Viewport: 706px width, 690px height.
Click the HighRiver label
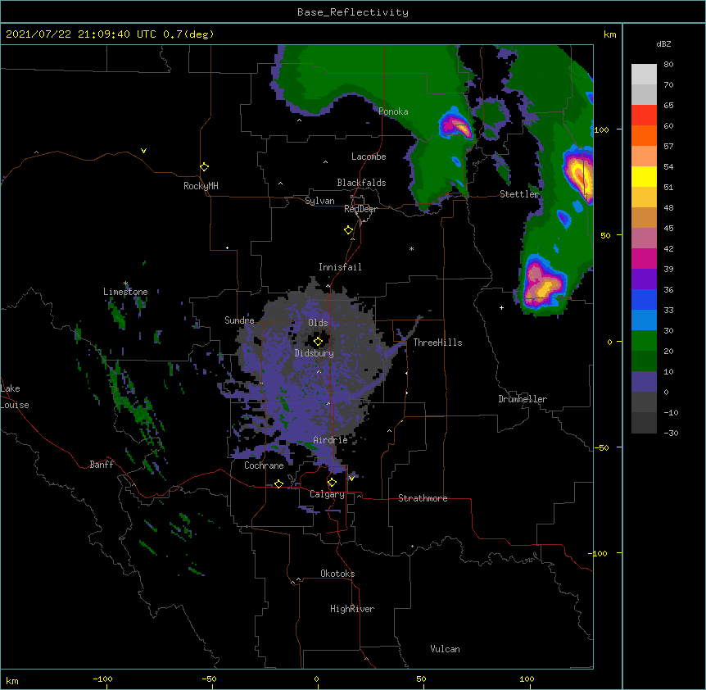point(352,609)
